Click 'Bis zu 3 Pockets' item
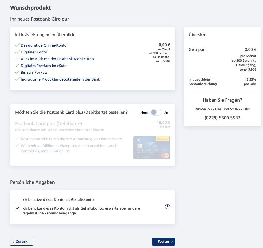This screenshot has height=248, width=263. click(x=34, y=72)
